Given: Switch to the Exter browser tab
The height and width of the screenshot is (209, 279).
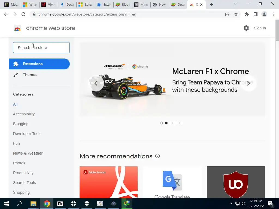Looking at the screenshot, I should pos(104,5).
